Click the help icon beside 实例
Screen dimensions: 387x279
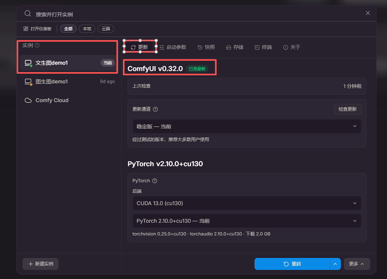[37, 45]
